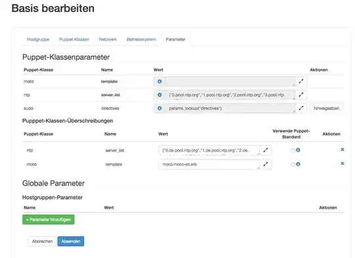This screenshot has width=355, height=258.
Task: Remove the motd template override
Action: pyautogui.click(x=343, y=163)
